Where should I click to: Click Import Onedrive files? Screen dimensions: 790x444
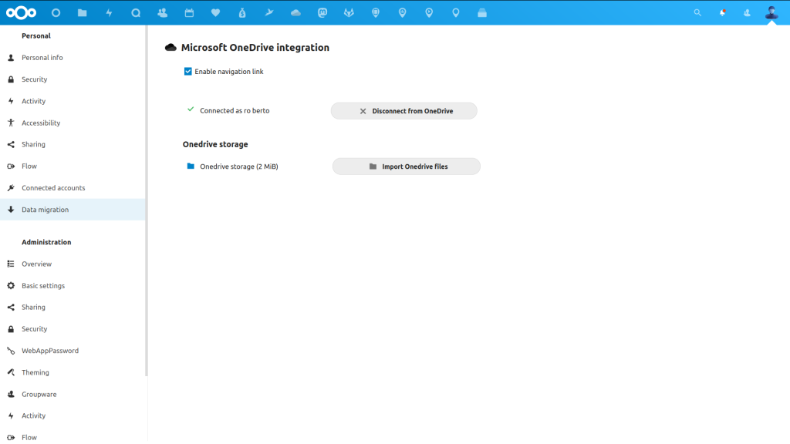[406, 166]
